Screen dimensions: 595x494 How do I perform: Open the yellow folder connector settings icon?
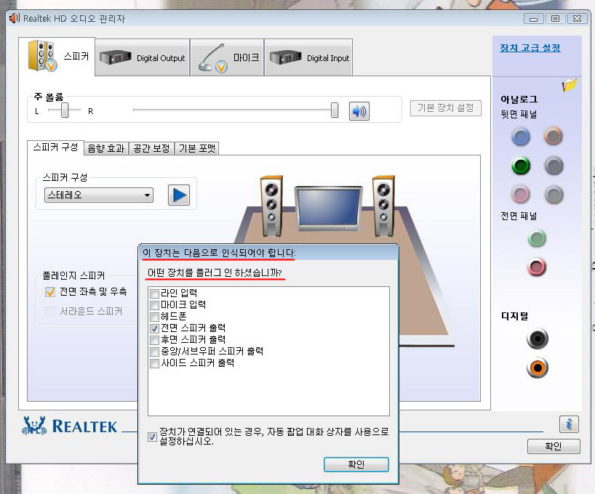570,85
